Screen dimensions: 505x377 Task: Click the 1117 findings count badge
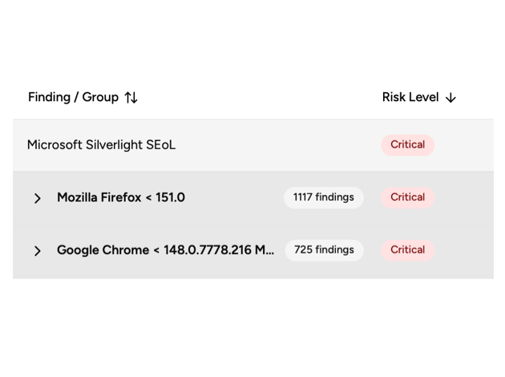tap(324, 197)
